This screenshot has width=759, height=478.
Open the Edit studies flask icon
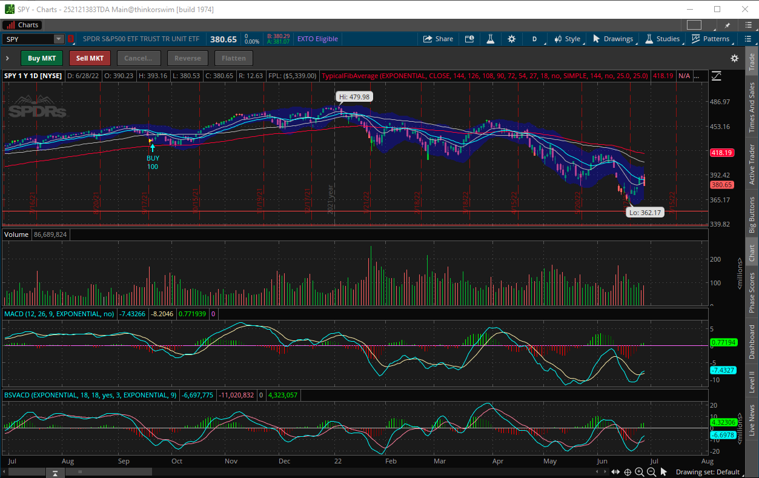[x=490, y=39]
